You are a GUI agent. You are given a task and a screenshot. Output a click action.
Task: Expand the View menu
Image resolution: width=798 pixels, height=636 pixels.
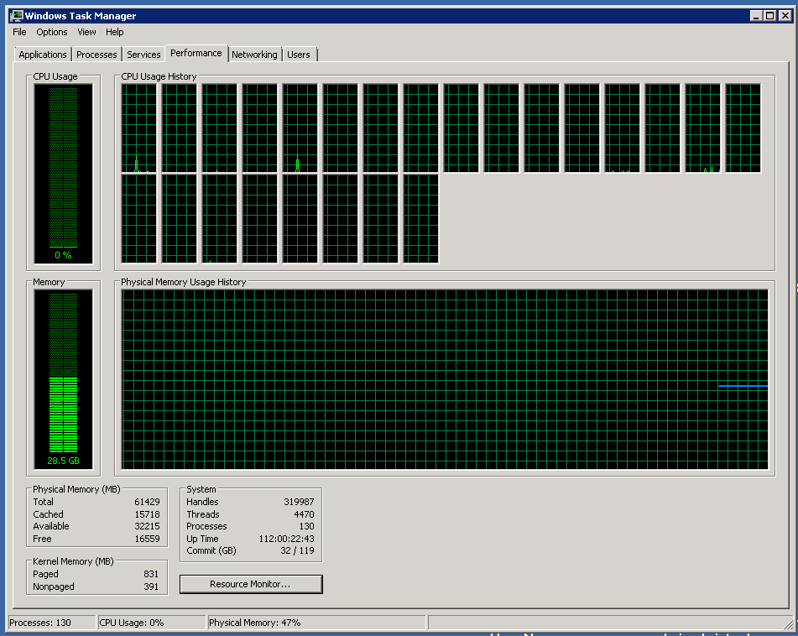(x=86, y=32)
